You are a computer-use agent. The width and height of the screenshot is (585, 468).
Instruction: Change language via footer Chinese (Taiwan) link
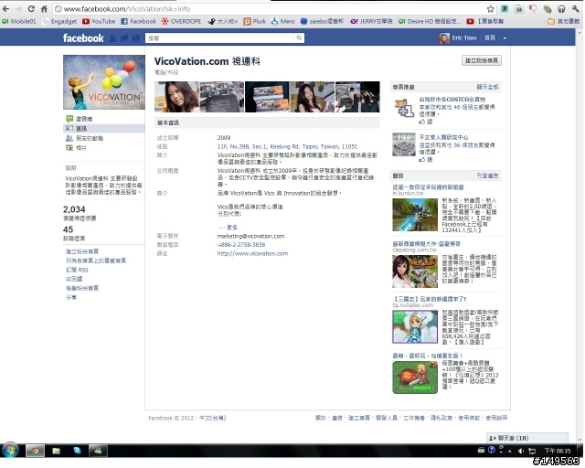[213, 418]
